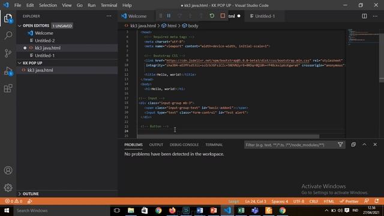Change the UTF-8 encoding in status bar
Screen dimensions: 384x216
pyautogui.click(x=299, y=202)
